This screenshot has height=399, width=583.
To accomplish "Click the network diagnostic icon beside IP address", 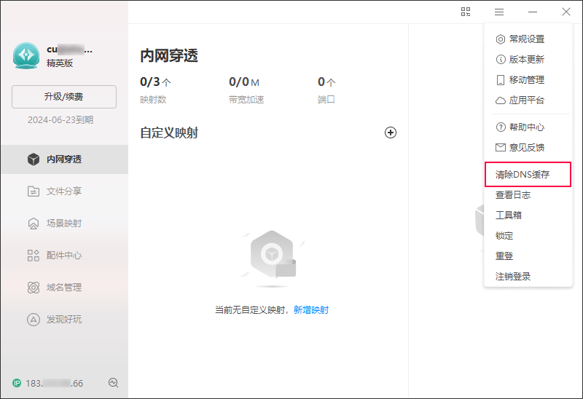I will coord(113,383).
